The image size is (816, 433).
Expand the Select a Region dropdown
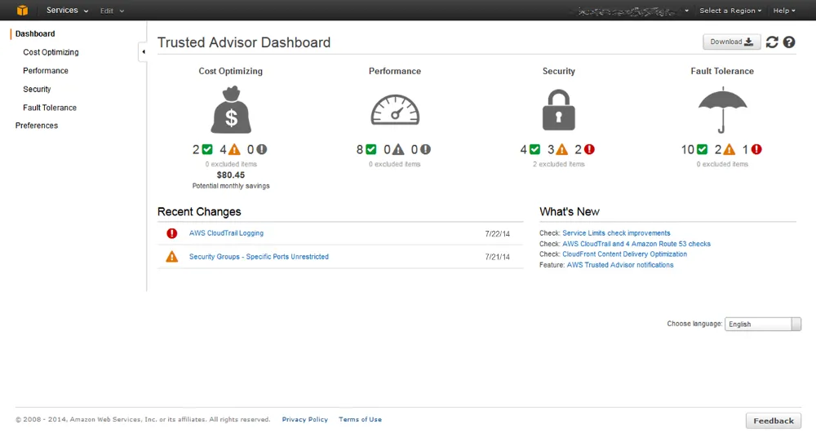(730, 11)
